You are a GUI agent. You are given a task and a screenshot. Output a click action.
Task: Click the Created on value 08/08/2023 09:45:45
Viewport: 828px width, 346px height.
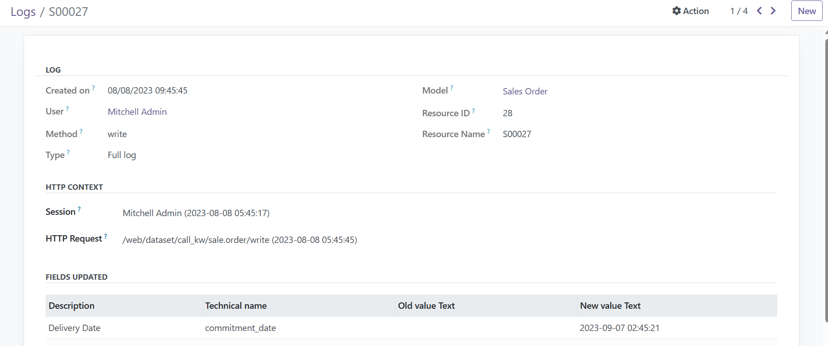147,90
